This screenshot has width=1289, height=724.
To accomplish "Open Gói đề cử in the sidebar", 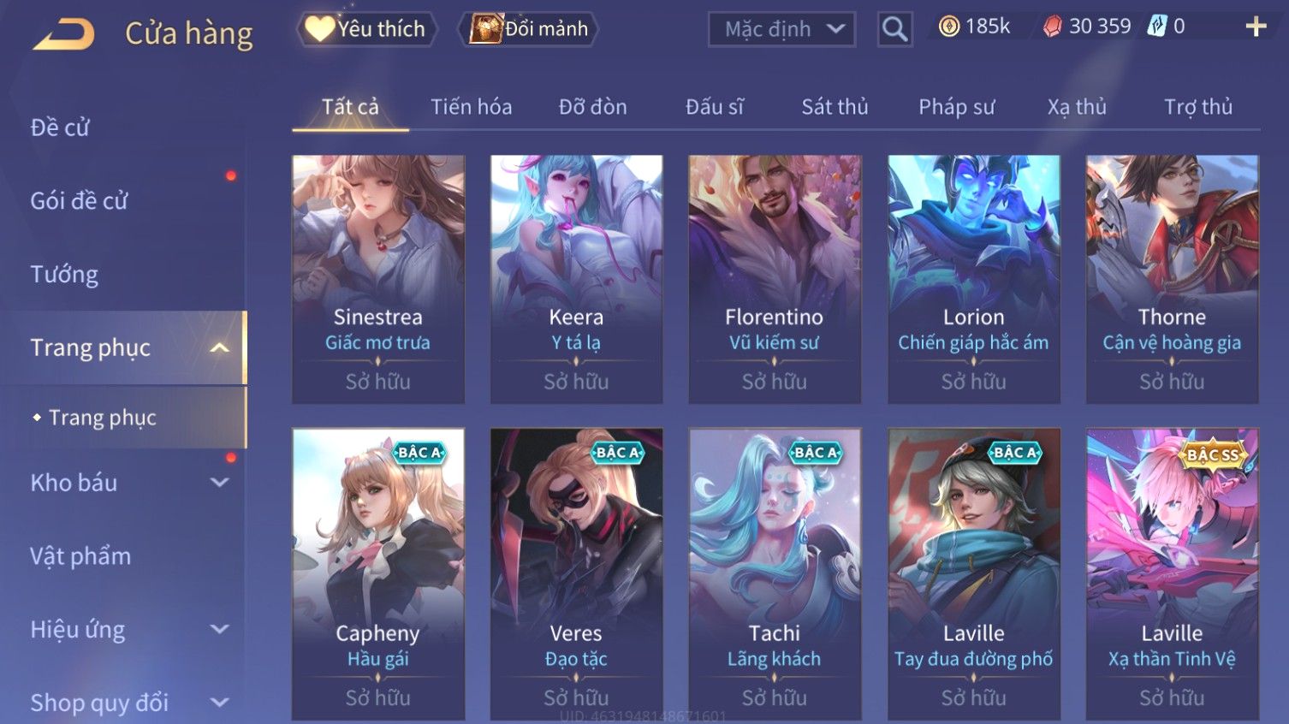I will pyautogui.click(x=79, y=201).
